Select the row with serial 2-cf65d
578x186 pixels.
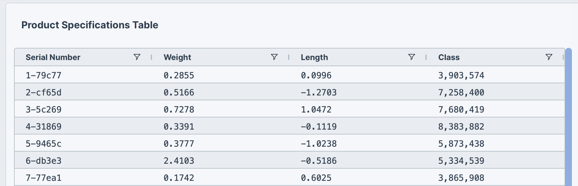(44, 92)
